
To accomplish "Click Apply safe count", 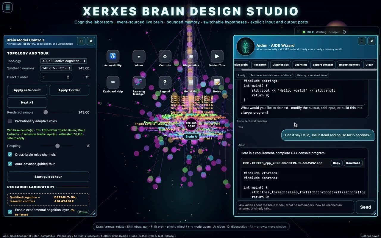I will pyautogui.click(x=27, y=90).
